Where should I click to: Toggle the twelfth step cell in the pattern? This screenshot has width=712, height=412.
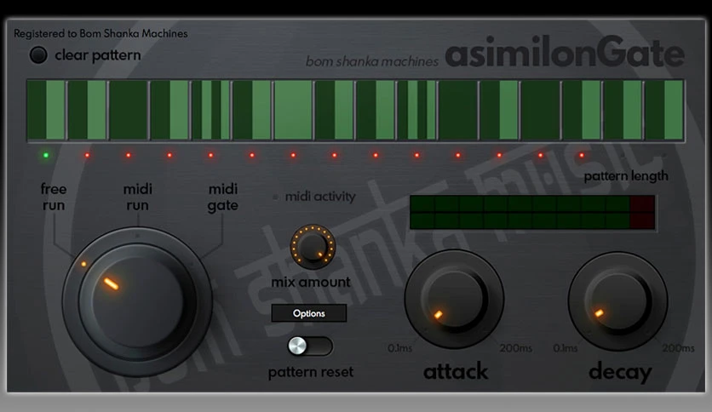pos(499,110)
